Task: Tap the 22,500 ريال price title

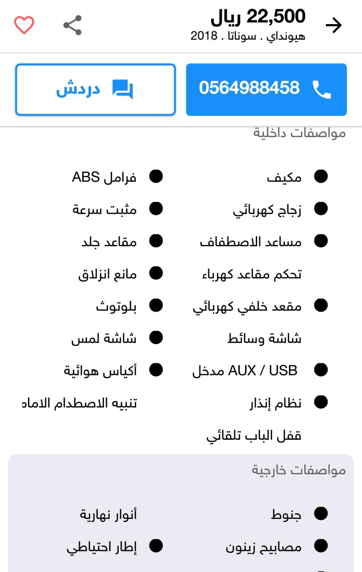Action: point(258,17)
